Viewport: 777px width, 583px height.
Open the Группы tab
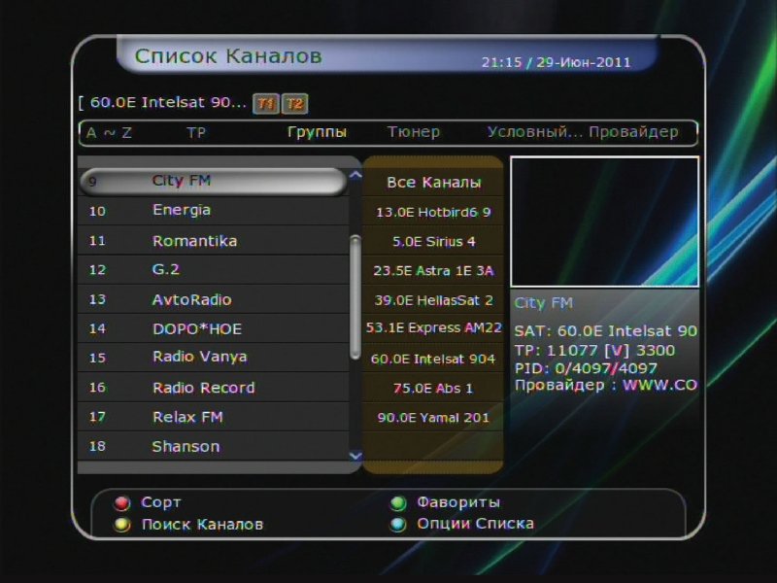[x=317, y=132]
